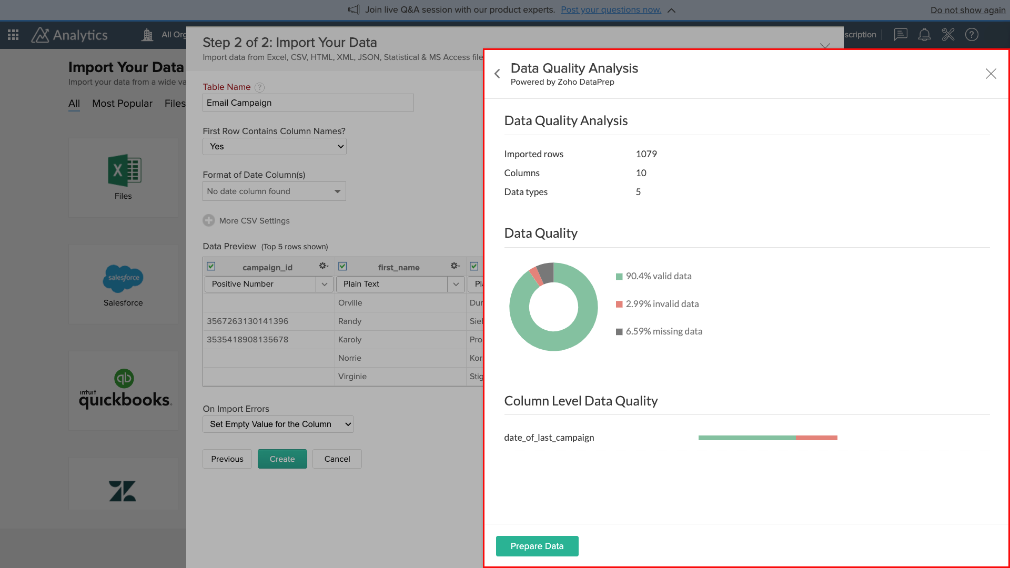1010x568 pixels.
Task: Open the First Row Contains Column Names dropdown
Action: [274, 146]
